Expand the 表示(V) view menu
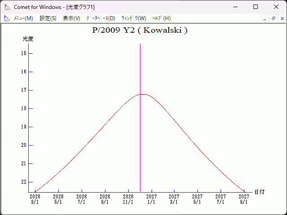The width and height of the screenshot is (287, 215). coord(71,18)
